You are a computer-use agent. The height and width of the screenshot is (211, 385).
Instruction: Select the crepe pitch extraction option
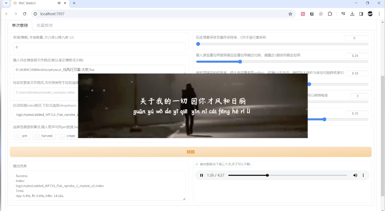[68, 136]
